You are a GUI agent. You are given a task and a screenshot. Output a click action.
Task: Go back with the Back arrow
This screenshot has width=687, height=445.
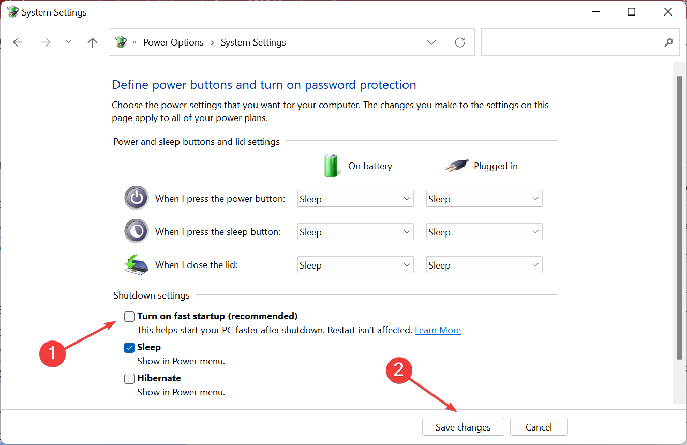point(18,42)
